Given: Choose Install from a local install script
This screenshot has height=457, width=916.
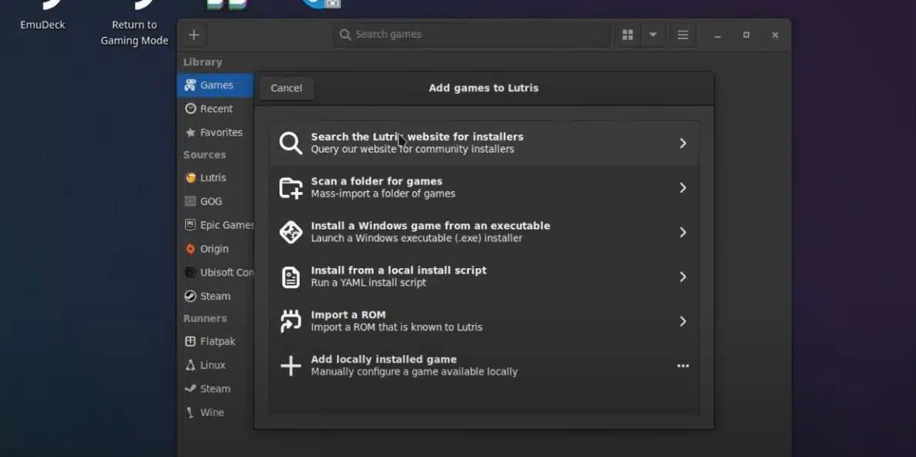Looking at the screenshot, I should (x=484, y=277).
